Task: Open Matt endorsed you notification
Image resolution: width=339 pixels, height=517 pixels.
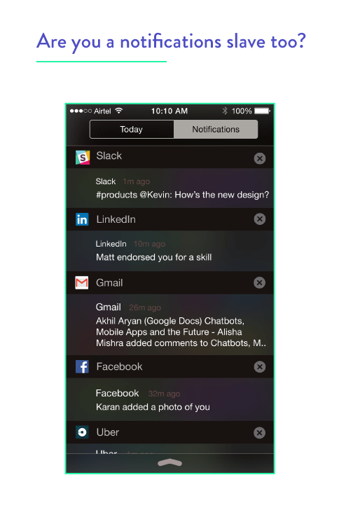Action: coord(170,251)
